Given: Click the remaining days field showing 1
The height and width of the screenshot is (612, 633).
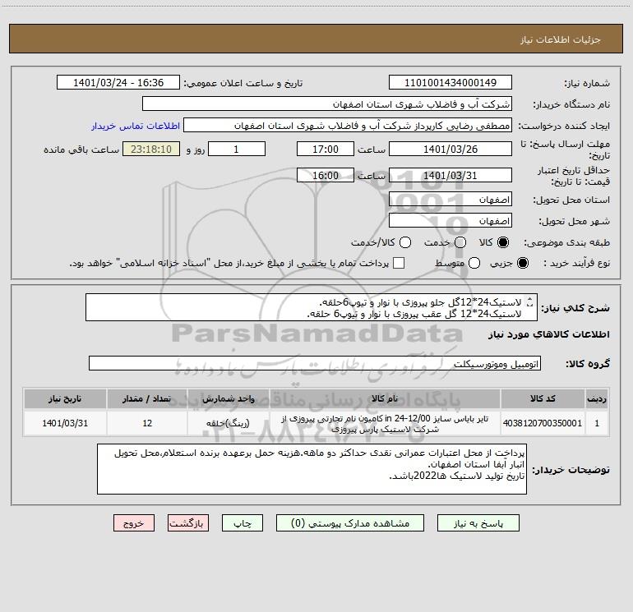Looking at the screenshot, I should (237, 149).
